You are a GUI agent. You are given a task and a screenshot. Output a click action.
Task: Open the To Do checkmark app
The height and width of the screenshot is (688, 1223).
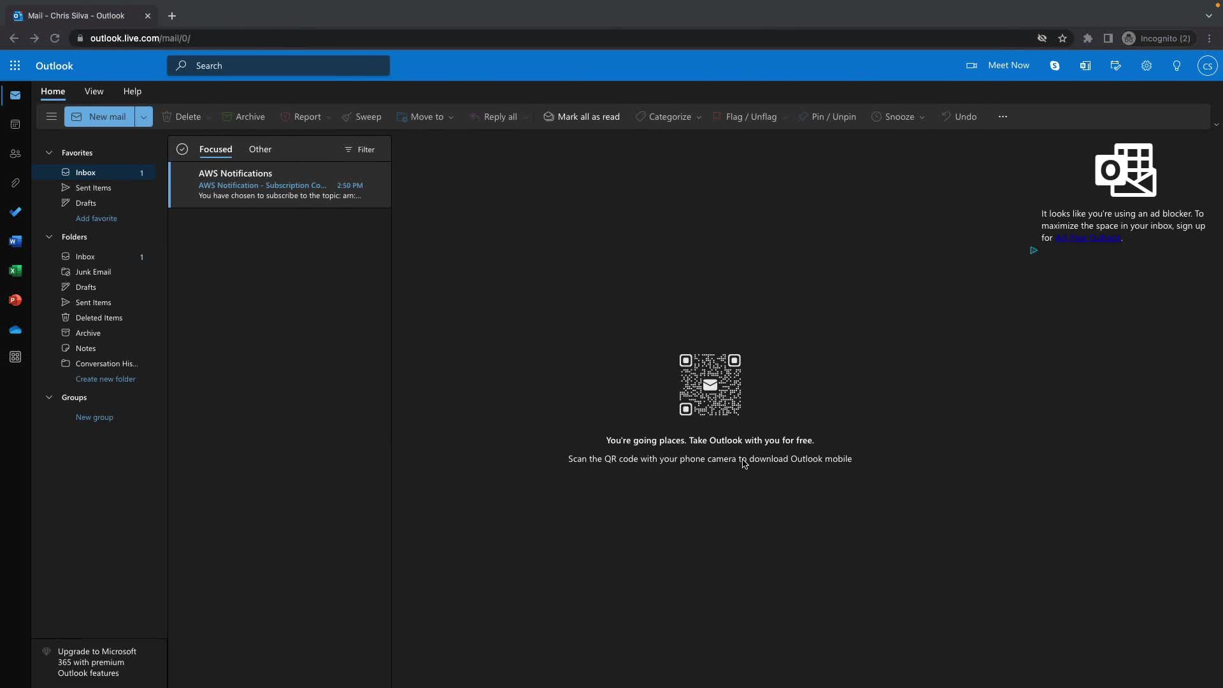(x=15, y=212)
